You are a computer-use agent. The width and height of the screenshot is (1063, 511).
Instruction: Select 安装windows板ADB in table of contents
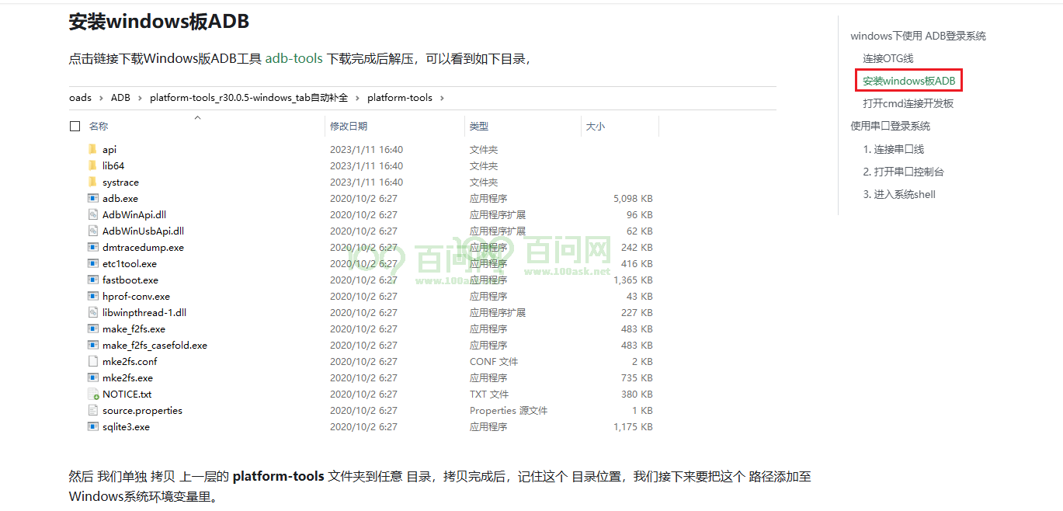pos(908,81)
